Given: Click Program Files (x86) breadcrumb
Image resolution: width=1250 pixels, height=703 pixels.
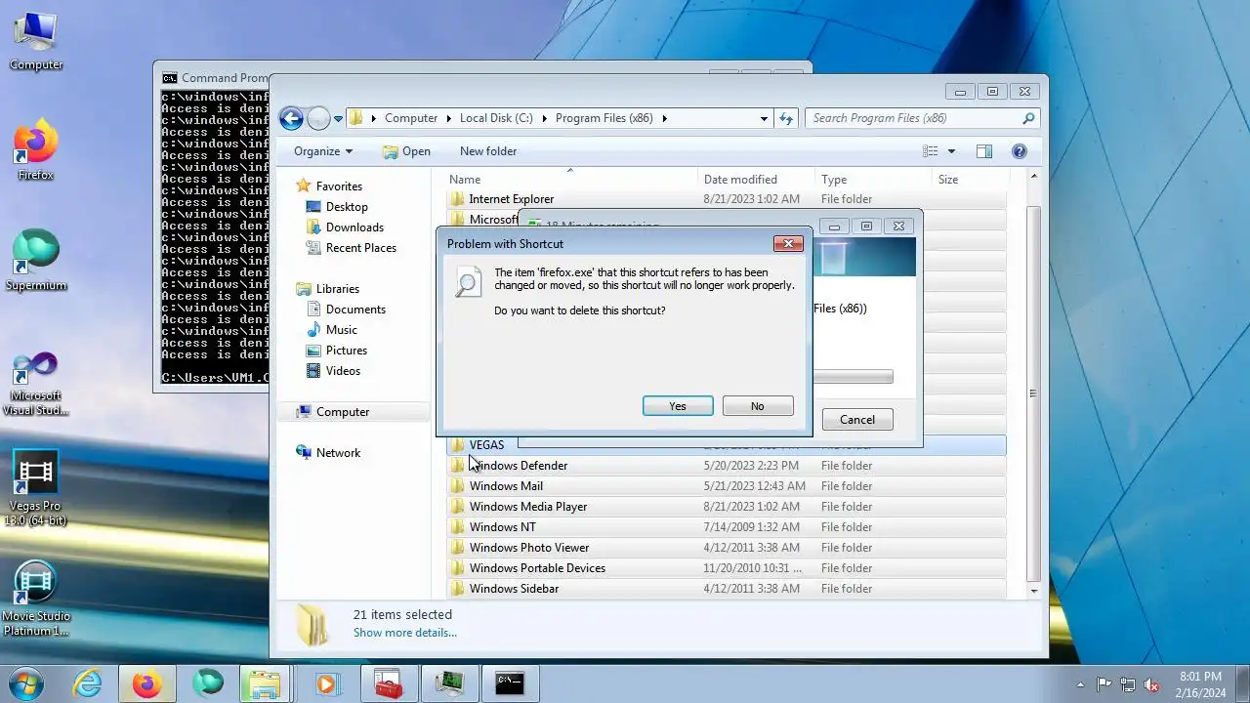Looking at the screenshot, I should (x=604, y=118).
